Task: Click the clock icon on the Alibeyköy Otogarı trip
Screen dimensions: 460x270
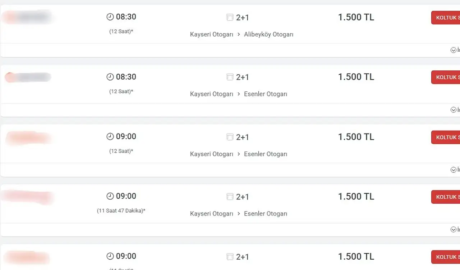Action: (110, 17)
